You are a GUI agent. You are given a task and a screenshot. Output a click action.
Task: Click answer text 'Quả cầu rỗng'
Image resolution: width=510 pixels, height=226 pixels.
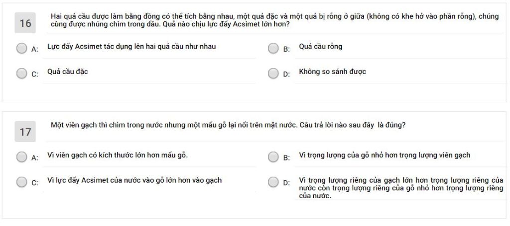320,47
